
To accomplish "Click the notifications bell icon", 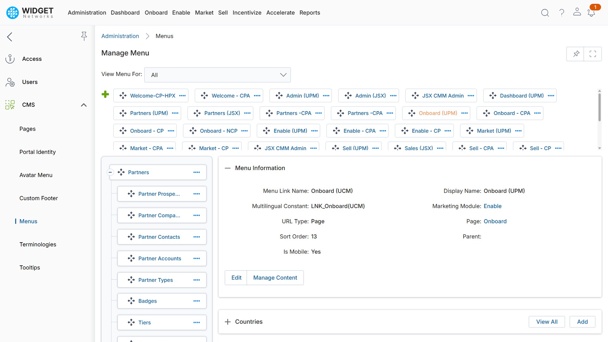I will 591,13.
